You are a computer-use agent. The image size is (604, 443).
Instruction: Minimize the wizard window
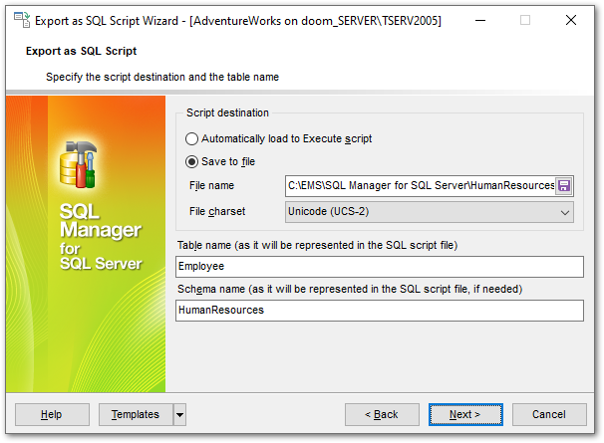click(x=480, y=20)
